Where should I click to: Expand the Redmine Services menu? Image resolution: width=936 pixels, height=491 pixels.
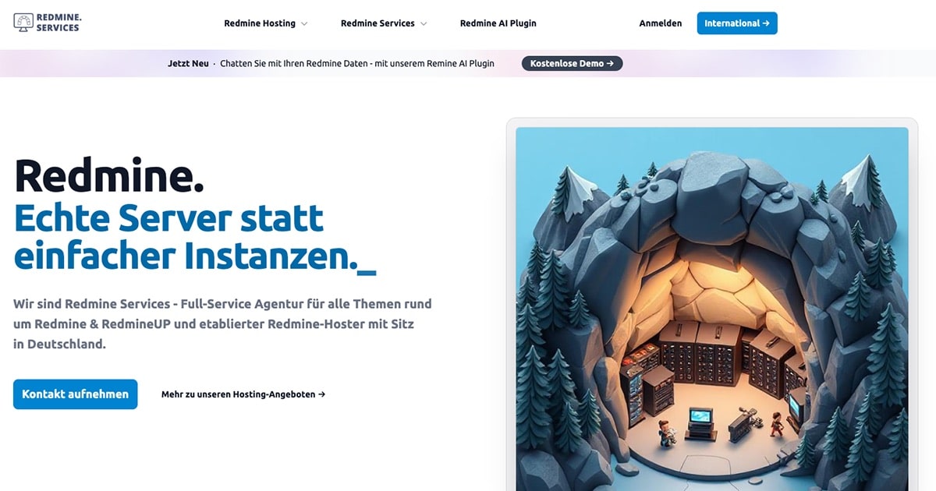[x=384, y=23]
